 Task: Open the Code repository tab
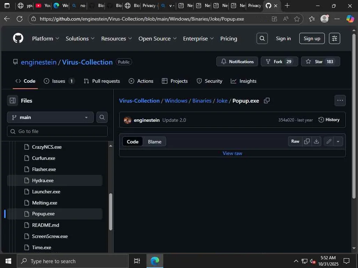tap(25, 81)
